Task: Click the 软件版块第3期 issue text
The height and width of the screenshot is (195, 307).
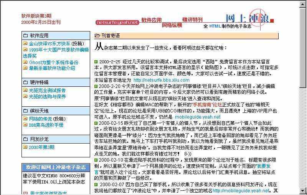Action: [x=36, y=16]
